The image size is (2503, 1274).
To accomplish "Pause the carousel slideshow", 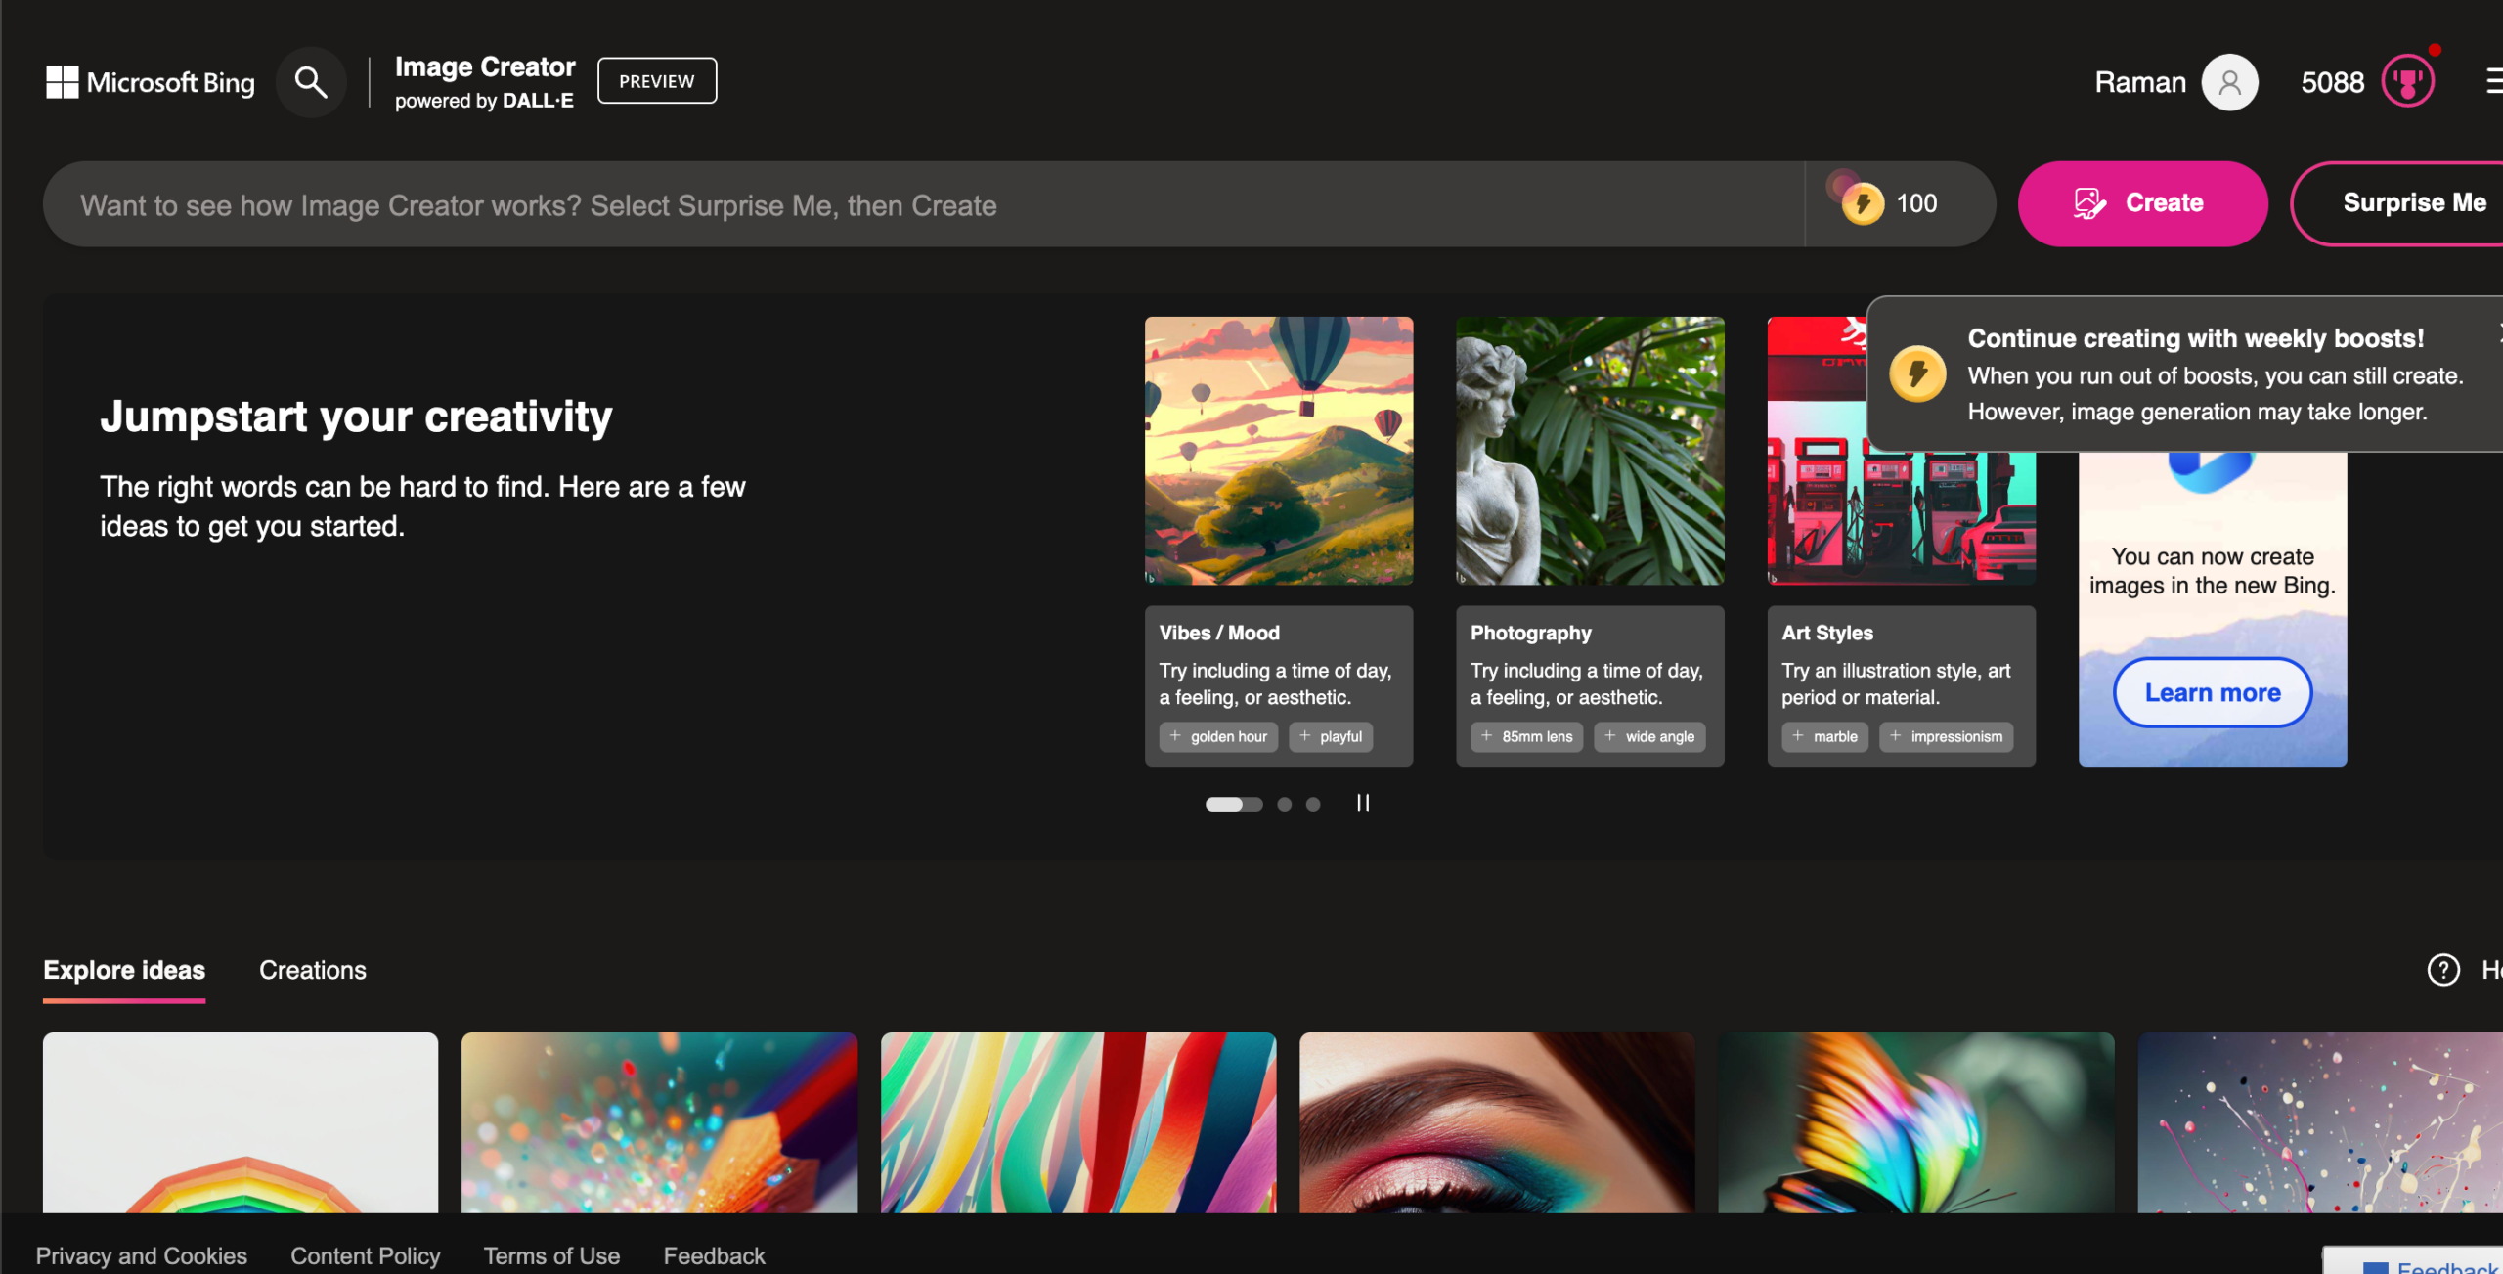I will 1363,803.
